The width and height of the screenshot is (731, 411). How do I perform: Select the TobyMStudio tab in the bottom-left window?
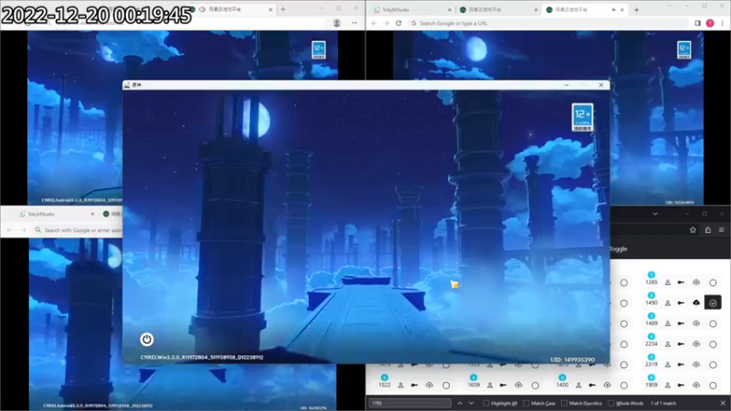coord(57,214)
